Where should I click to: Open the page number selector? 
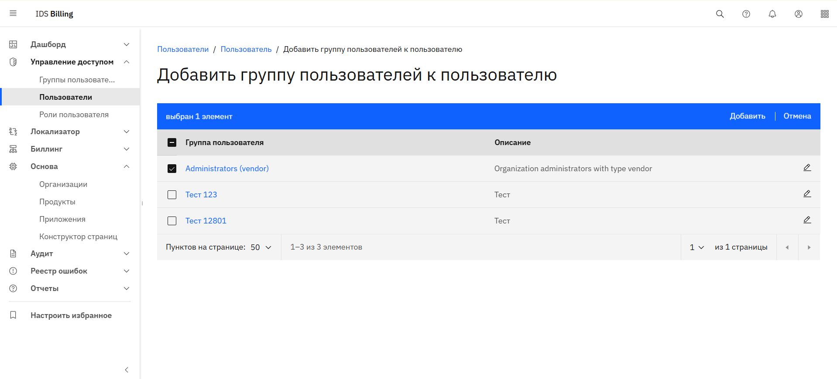tap(696, 247)
